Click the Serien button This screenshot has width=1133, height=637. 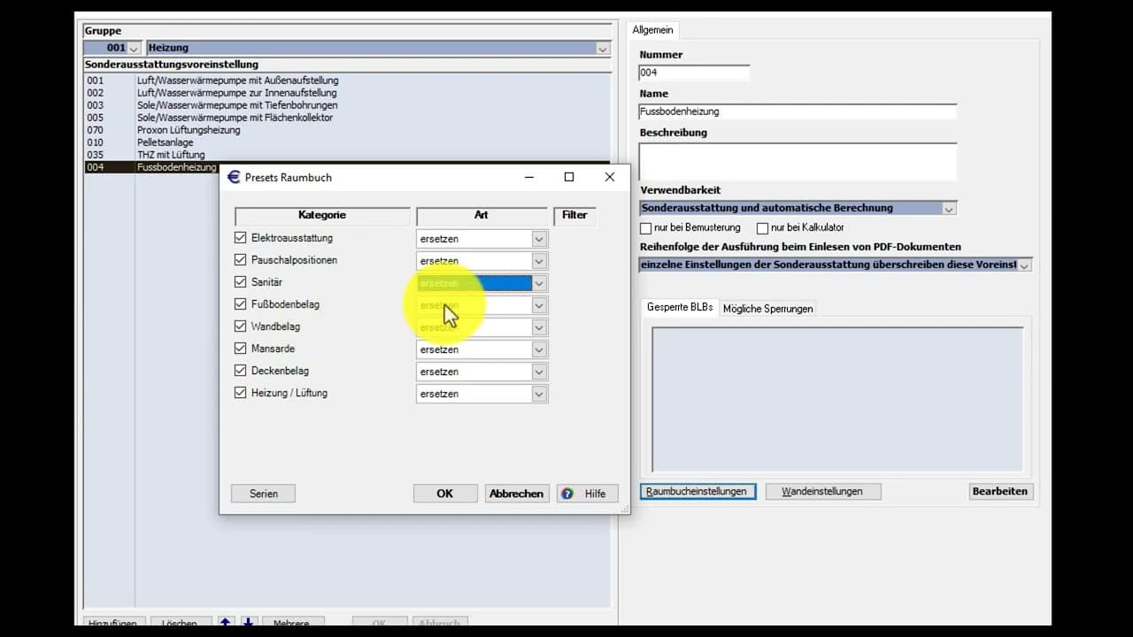263,494
